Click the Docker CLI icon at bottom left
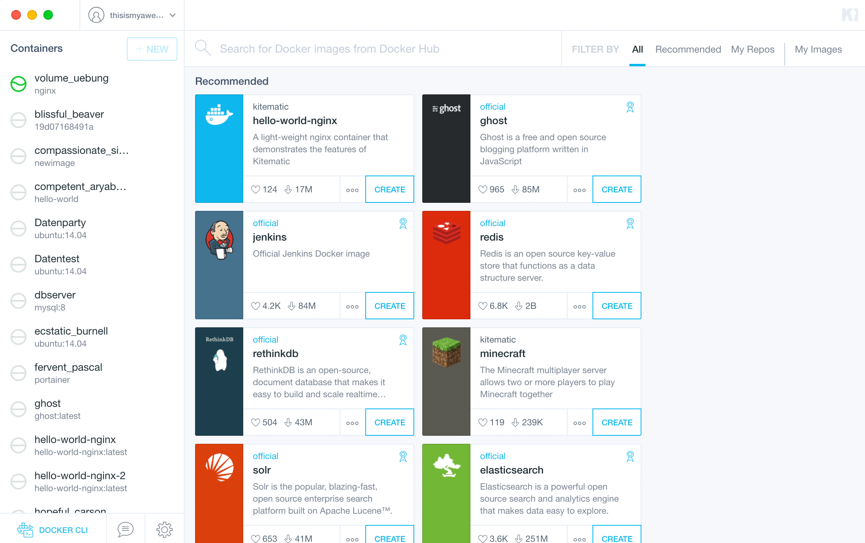 [x=24, y=530]
